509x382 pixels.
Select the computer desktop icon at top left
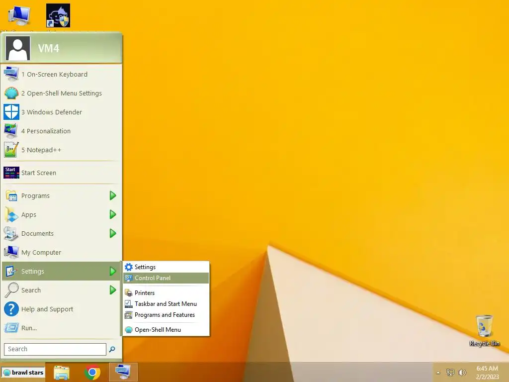pos(19,15)
